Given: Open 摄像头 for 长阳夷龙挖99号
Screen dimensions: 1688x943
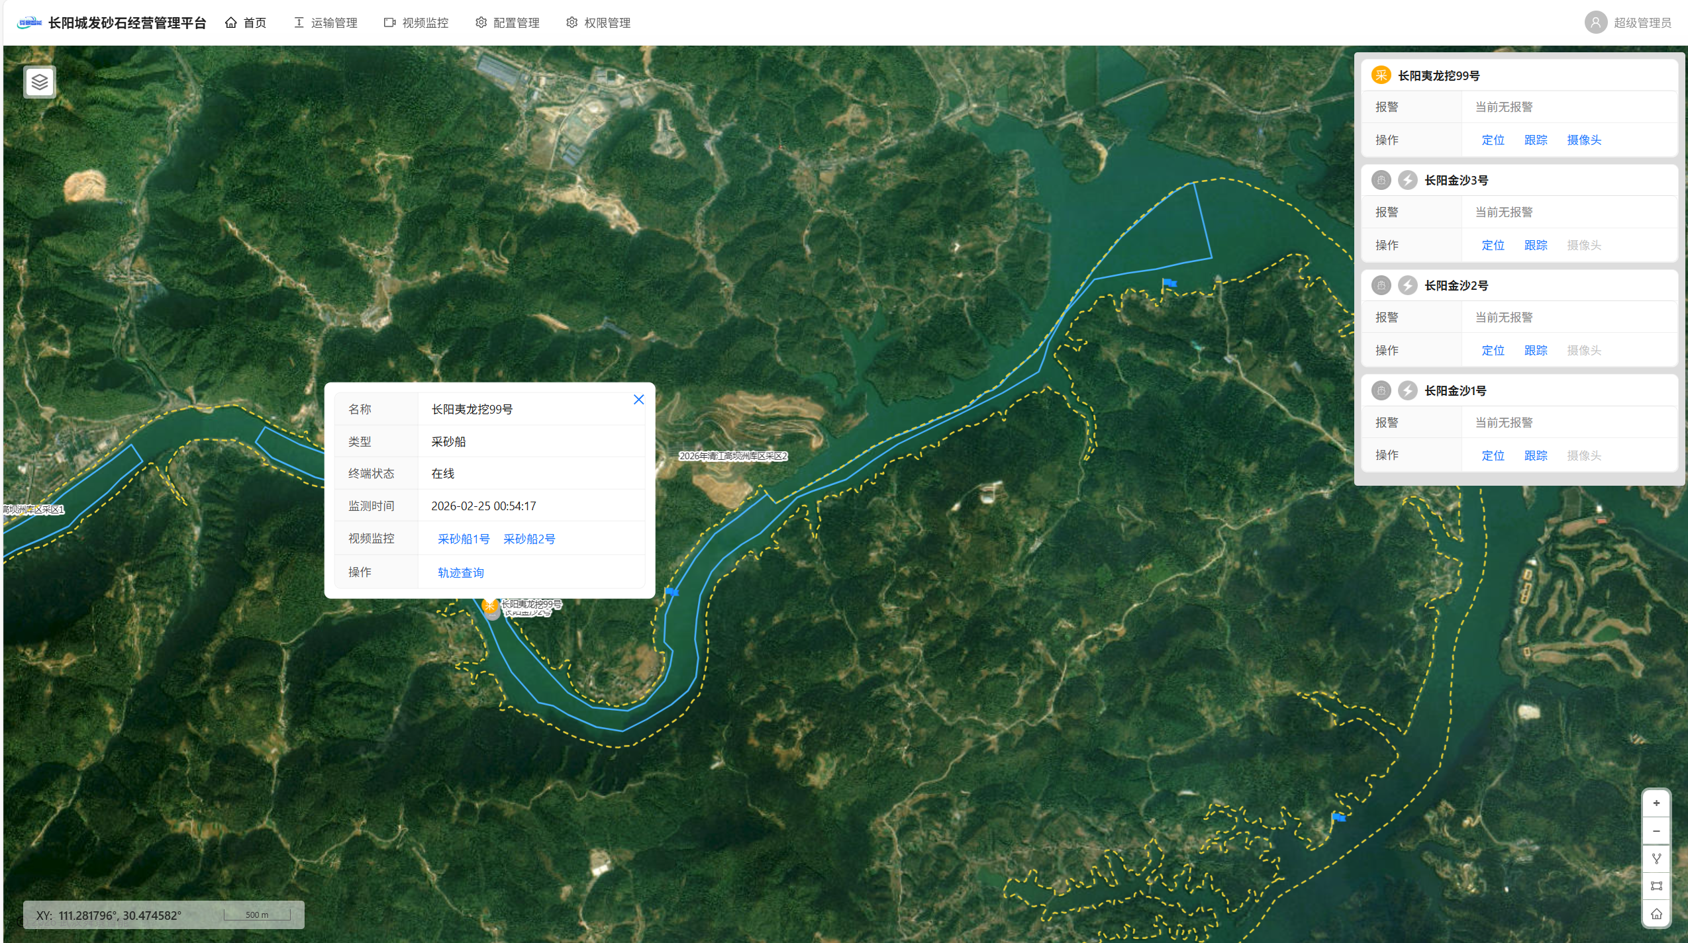Looking at the screenshot, I should [x=1583, y=140].
